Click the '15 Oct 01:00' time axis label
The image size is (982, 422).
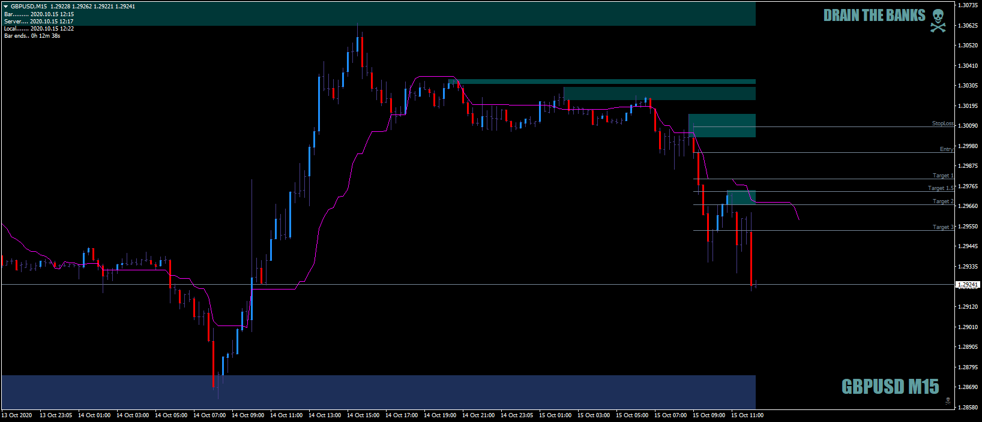click(555, 415)
